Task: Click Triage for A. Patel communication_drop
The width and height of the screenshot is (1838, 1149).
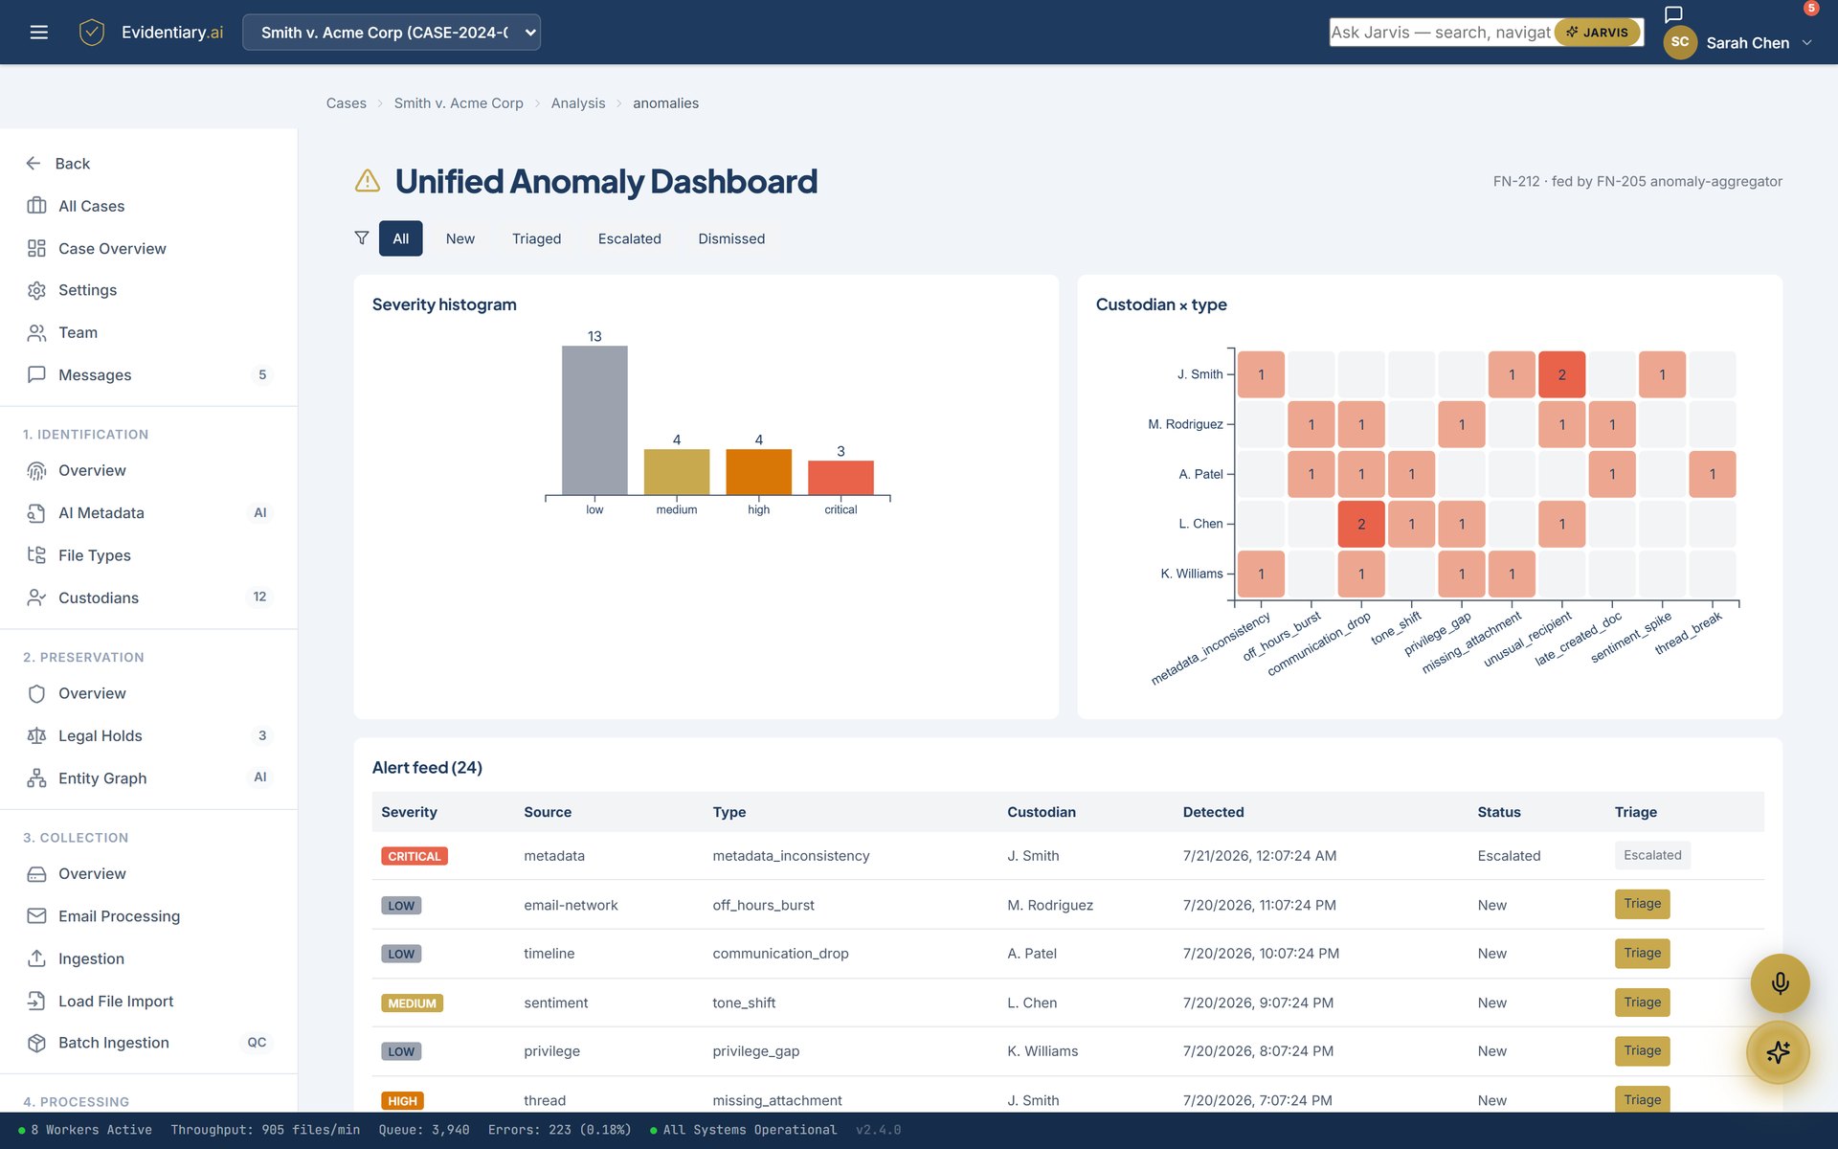Action: coord(1642,953)
